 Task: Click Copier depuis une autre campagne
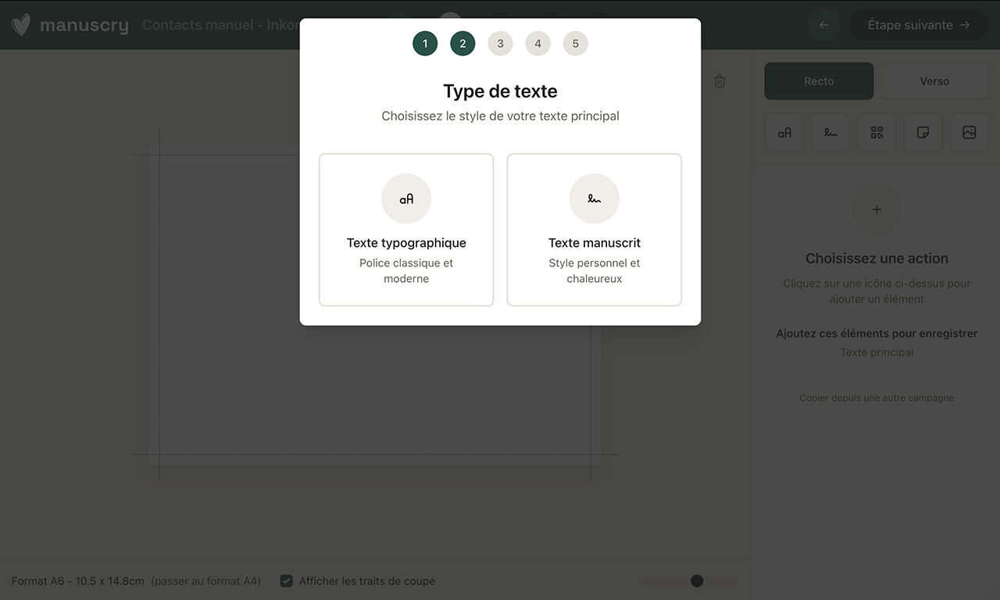(x=877, y=398)
